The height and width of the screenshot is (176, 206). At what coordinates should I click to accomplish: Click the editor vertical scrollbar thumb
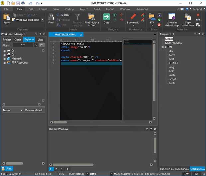pos(154,73)
